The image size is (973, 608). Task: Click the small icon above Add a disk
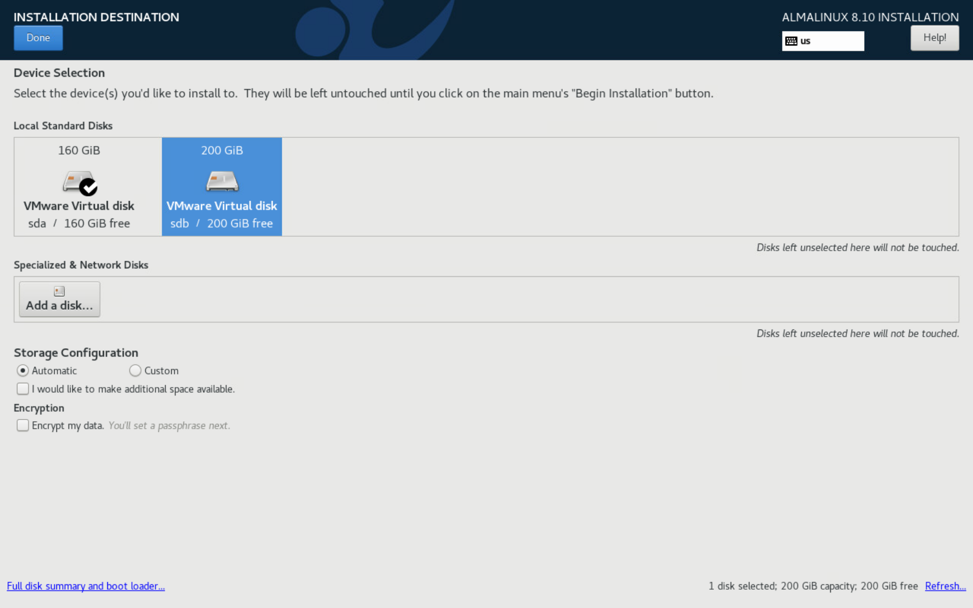pyautogui.click(x=59, y=291)
